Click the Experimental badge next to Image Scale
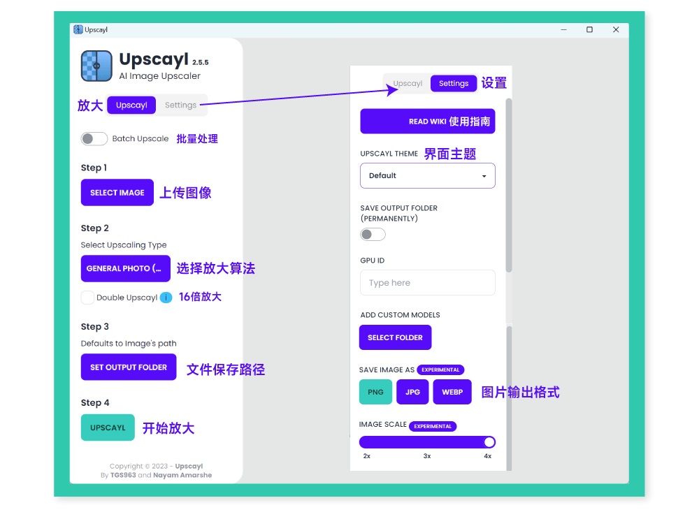This screenshot has width=699, height=512. click(433, 427)
